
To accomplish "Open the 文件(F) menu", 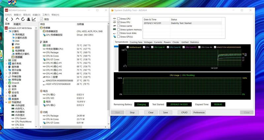I will tap(8, 15).
